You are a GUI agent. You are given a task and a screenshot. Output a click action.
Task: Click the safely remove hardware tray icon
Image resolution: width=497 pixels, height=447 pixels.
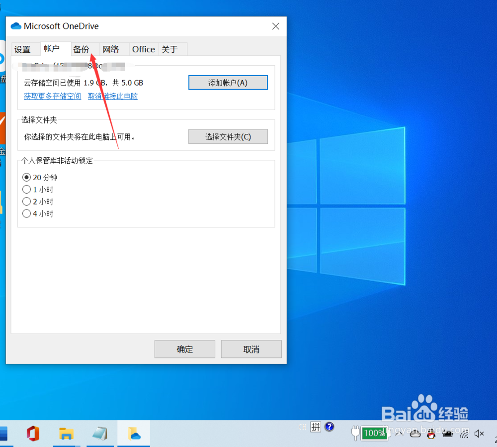pyautogui.click(x=447, y=434)
